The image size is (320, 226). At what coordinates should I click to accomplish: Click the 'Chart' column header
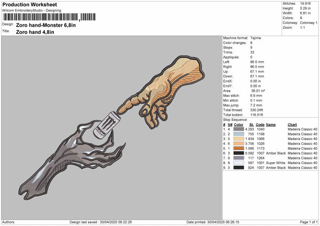[x=292, y=125]
